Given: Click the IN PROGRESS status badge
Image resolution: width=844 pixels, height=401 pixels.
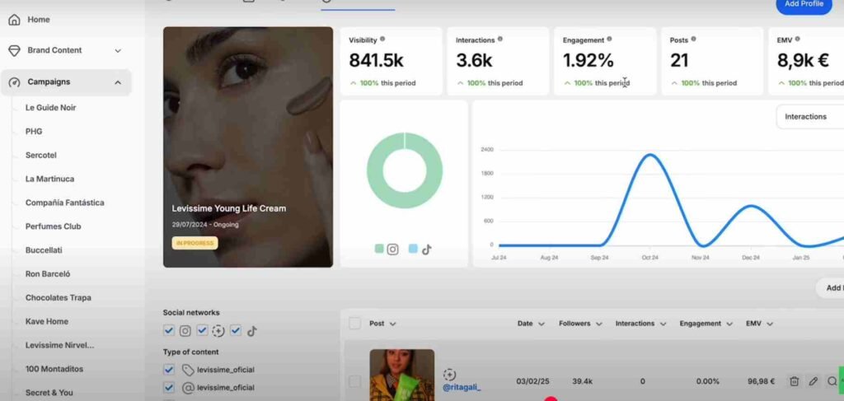Looking at the screenshot, I should coord(195,243).
